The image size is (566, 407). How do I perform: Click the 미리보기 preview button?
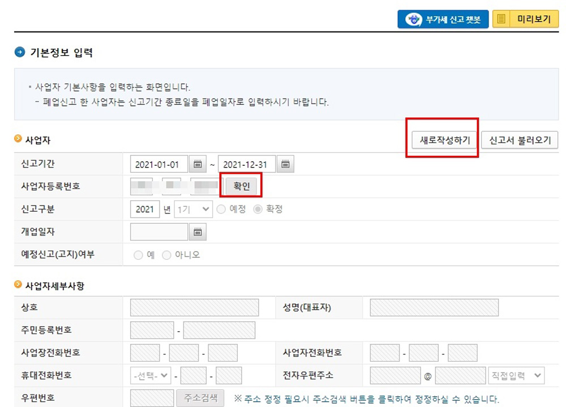[x=526, y=19]
